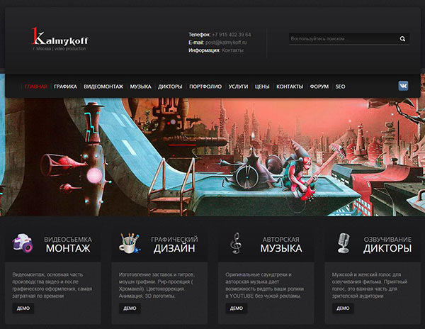Click text starting 'Видеомонтаж, основная часть'

coord(52,285)
